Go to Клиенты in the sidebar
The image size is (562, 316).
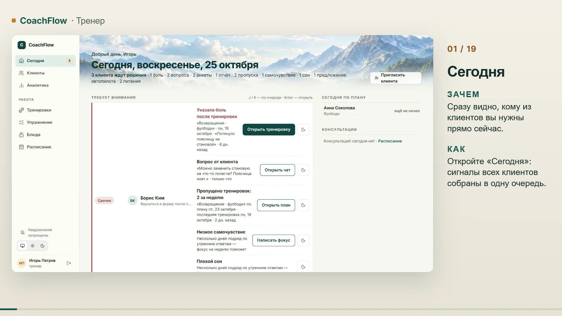(45, 73)
